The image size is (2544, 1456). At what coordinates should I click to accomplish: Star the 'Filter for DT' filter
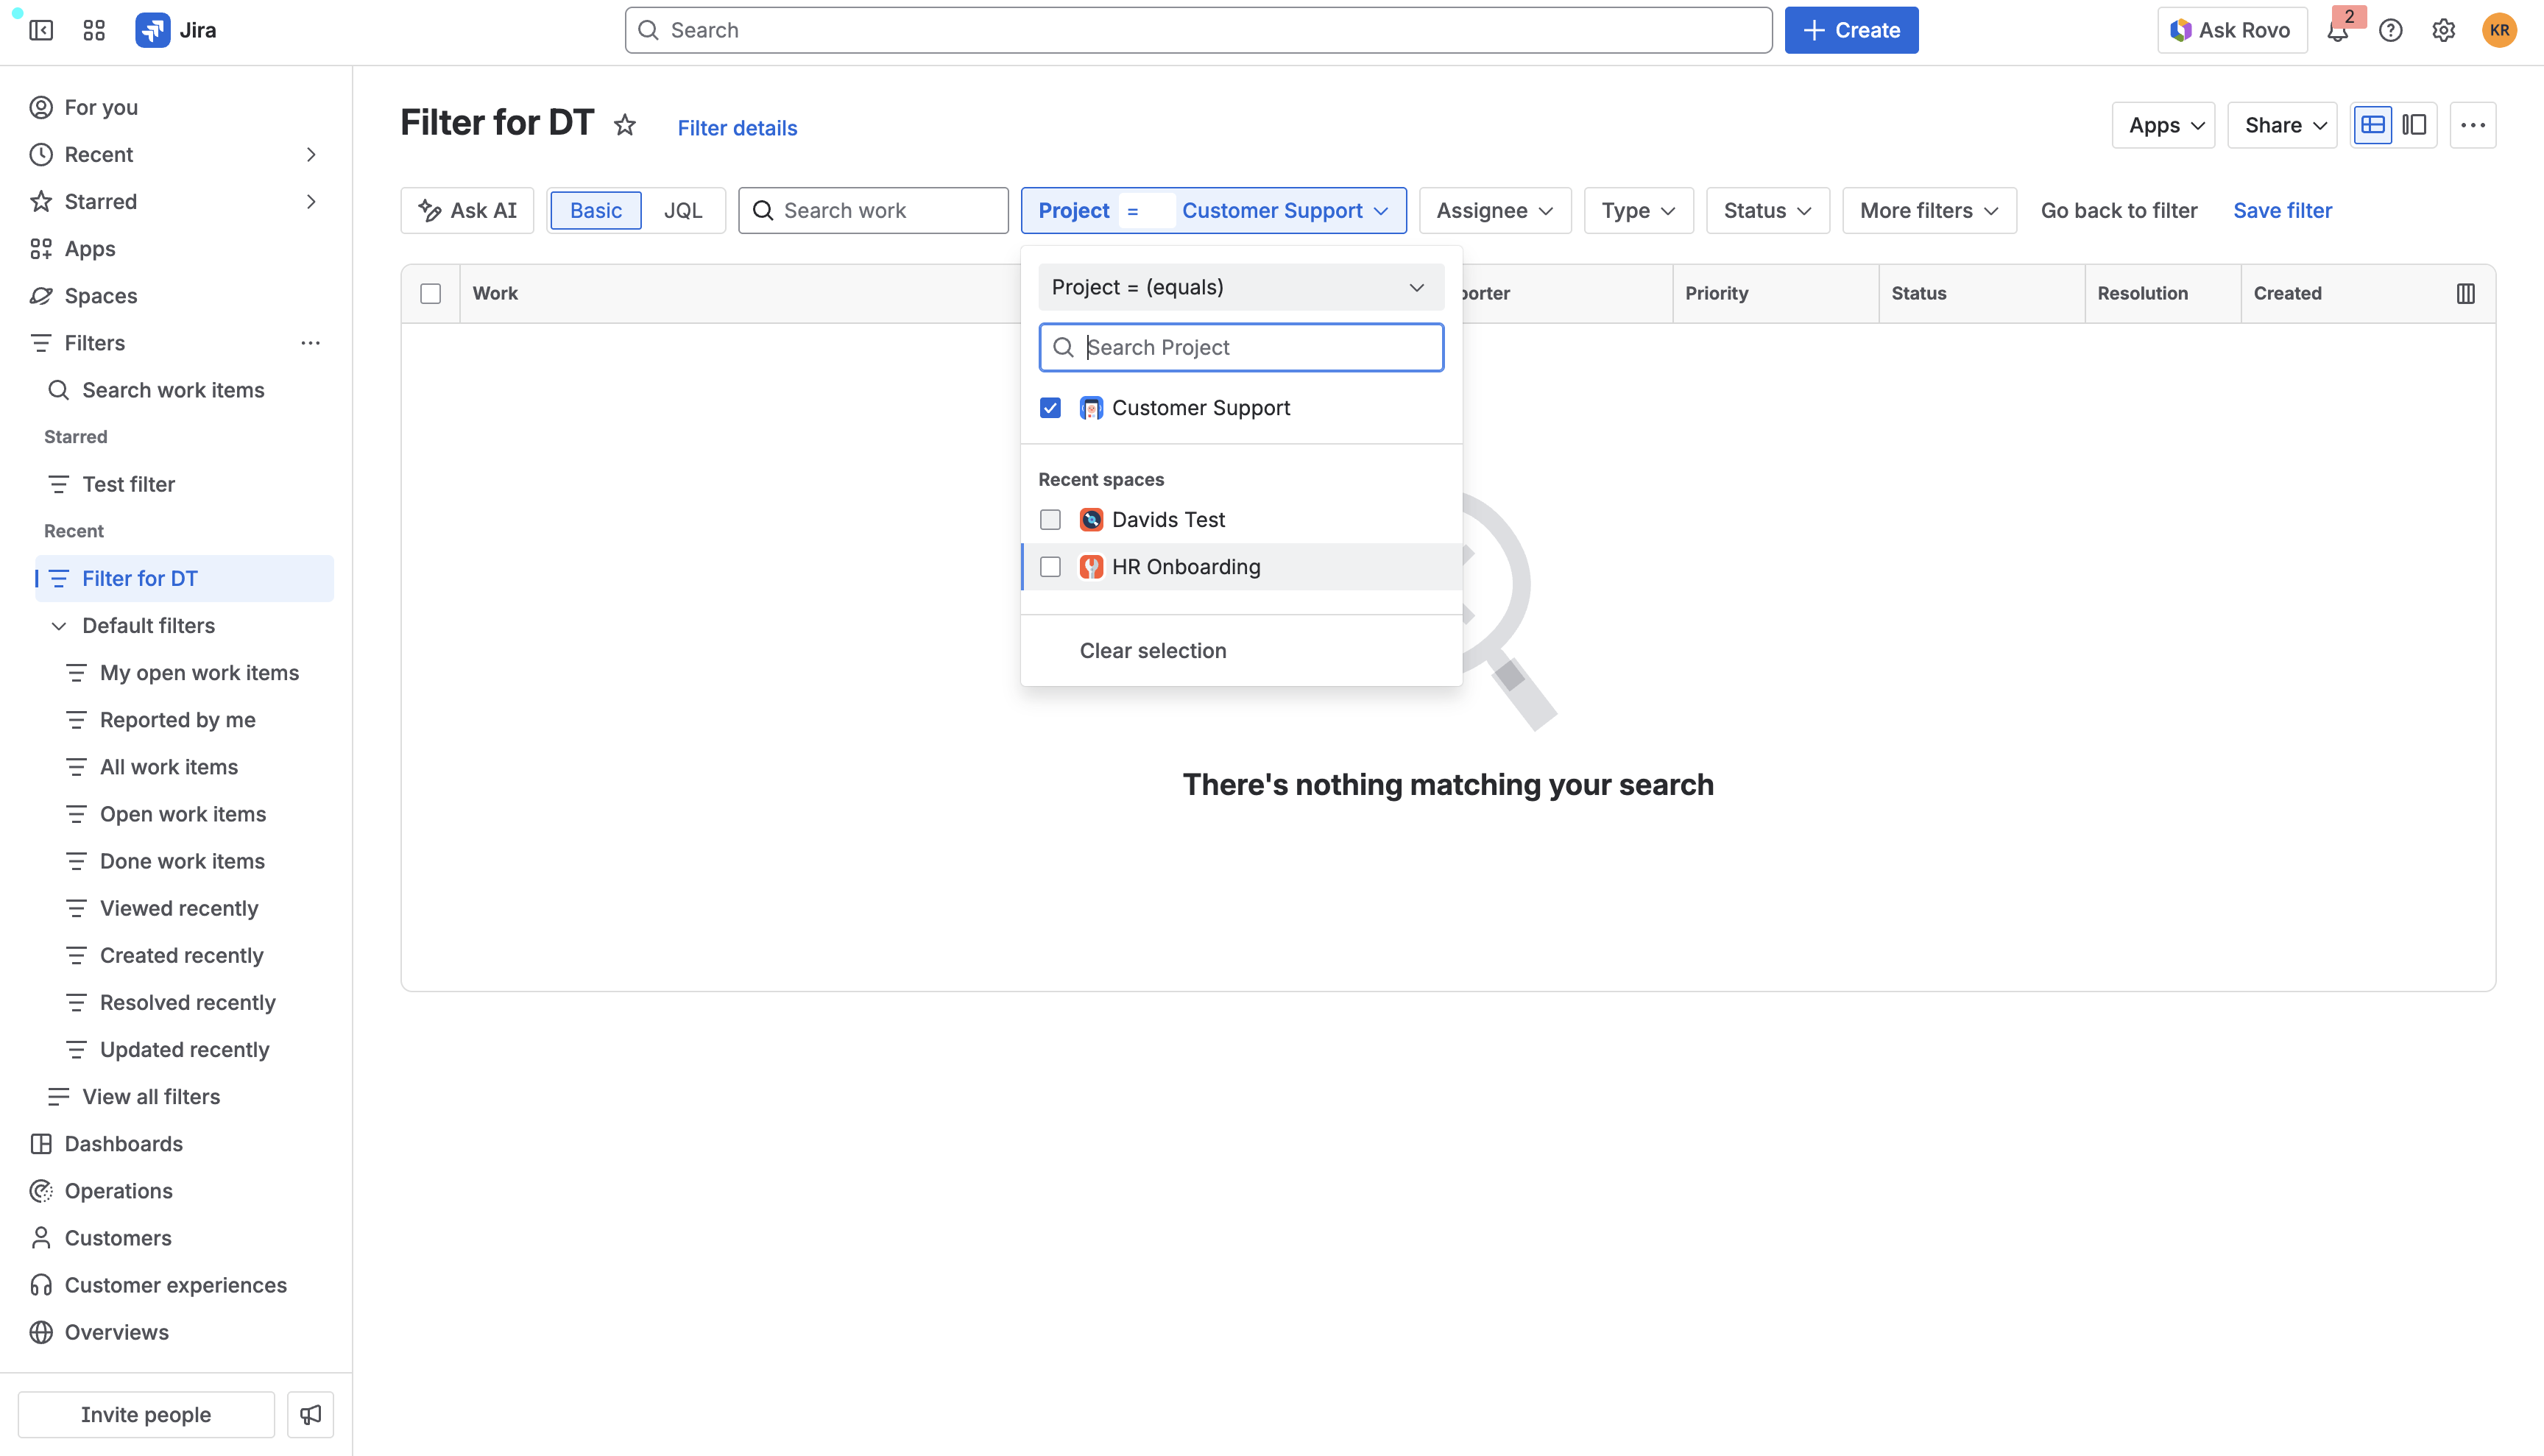point(625,125)
